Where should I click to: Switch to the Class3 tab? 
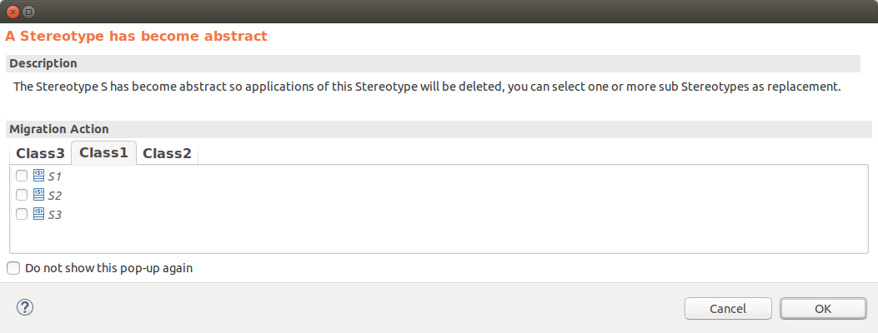tap(40, 153)
